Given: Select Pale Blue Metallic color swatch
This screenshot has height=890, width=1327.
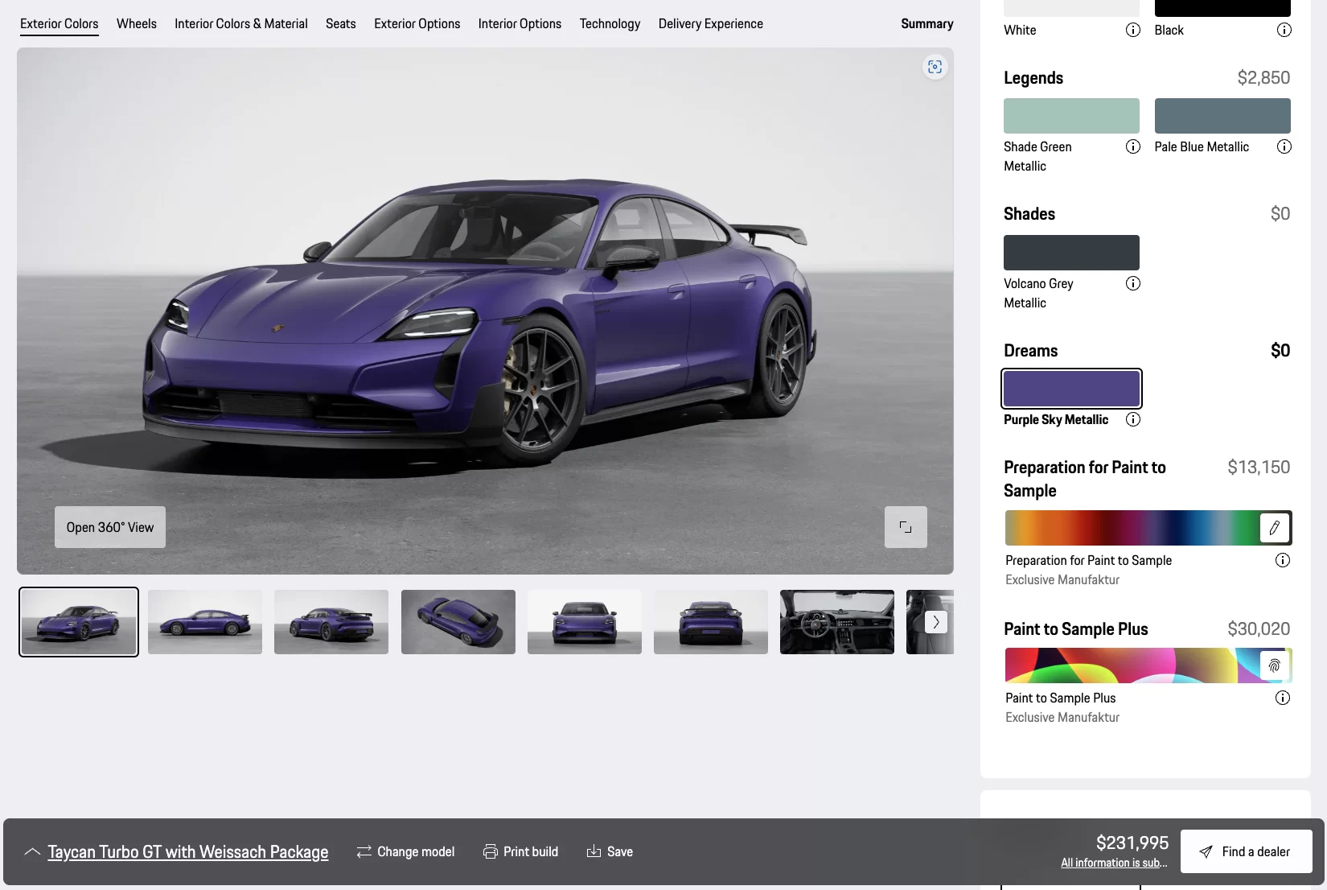Looking at the screenshot, I should click(1222, 116).
